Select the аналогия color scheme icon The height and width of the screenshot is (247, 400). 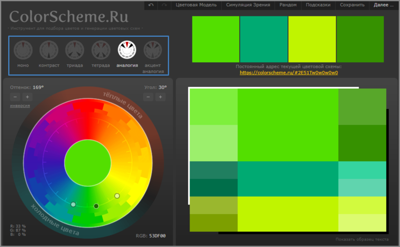127,50
